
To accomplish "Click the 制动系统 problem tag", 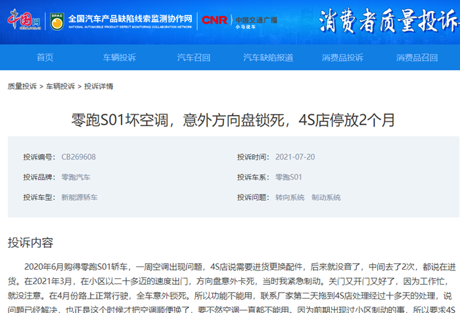I will tap(326, 198).
